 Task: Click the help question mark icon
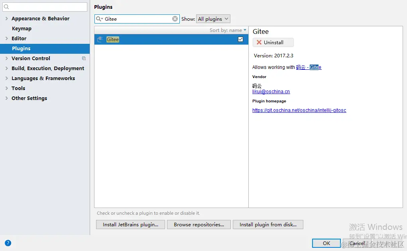pos(8,243)
